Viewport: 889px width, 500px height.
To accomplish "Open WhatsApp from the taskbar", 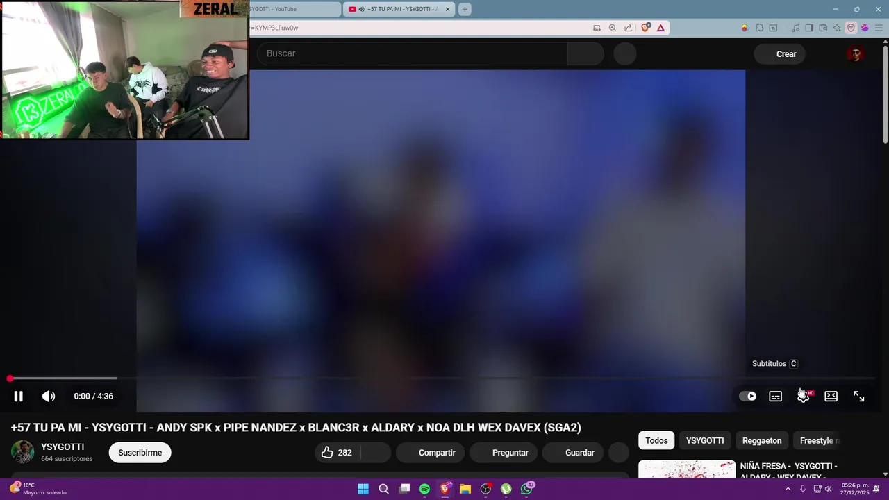I will [x=527, y=489].
